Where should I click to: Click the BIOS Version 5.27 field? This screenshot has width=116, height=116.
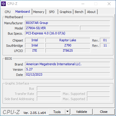tap(68, 69)
